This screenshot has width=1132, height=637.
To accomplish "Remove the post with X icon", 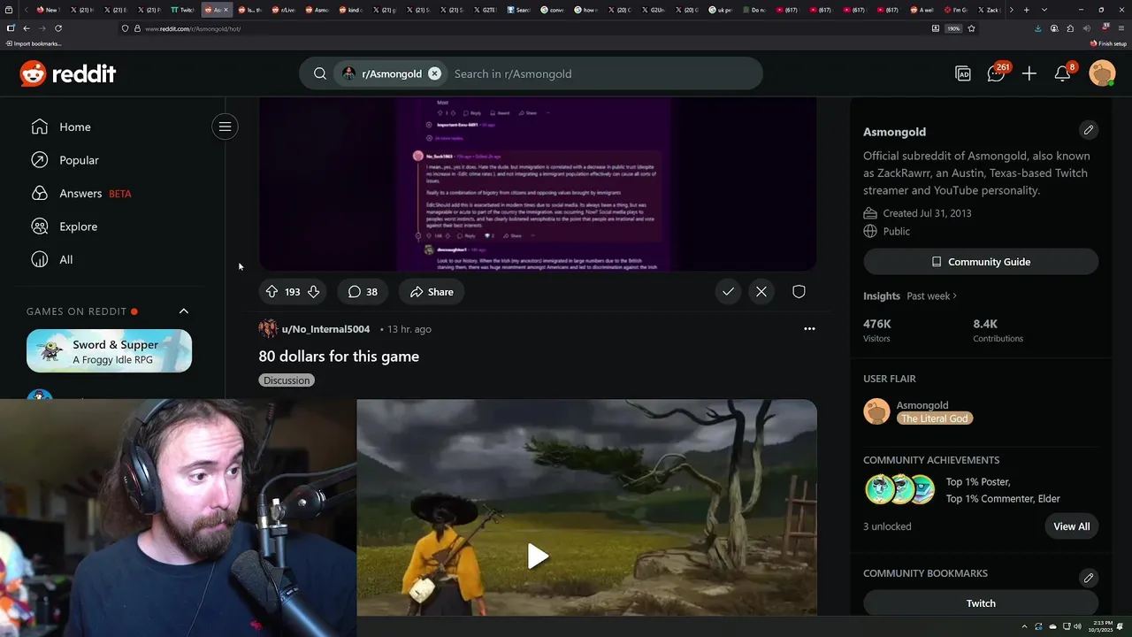I will [761, 292].
